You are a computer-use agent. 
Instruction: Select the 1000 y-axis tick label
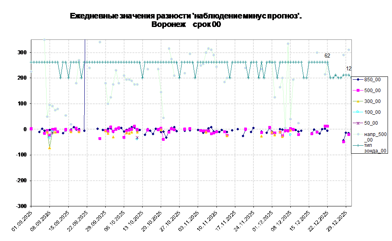click(22, 103)
